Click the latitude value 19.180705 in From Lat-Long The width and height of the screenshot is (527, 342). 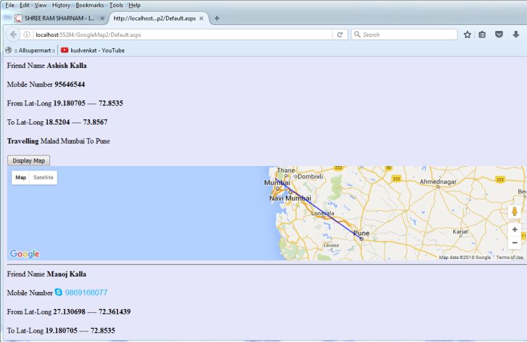click(69, 103)
